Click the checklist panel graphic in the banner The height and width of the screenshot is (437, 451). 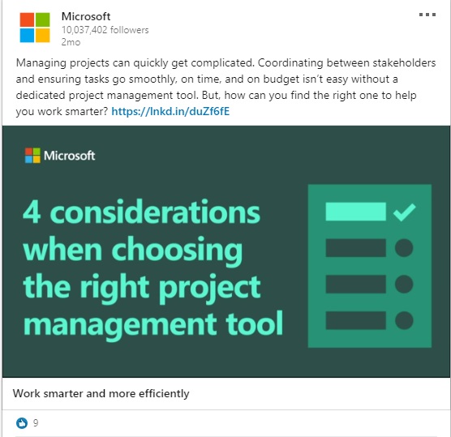pos(370,266)
